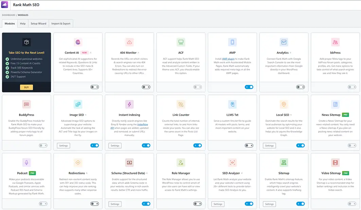Open Image SEO Settings button
The image size is (361, 210).
tap(63, 145)
